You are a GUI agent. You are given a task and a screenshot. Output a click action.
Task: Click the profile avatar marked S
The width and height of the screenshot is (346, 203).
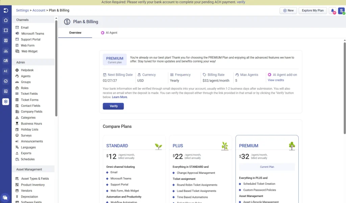click(x=341, y=11)
